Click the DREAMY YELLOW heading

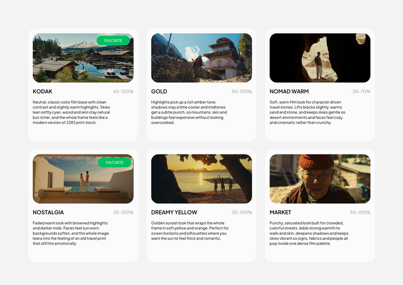coord(174,212)
